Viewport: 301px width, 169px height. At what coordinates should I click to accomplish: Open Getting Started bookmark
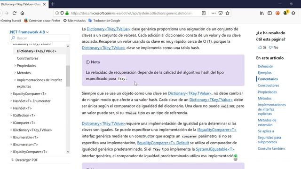pos(10,21)
